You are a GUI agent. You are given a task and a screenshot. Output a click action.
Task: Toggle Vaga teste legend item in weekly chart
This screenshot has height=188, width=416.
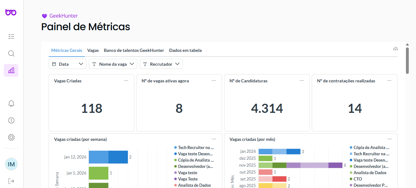click(187, 173)
